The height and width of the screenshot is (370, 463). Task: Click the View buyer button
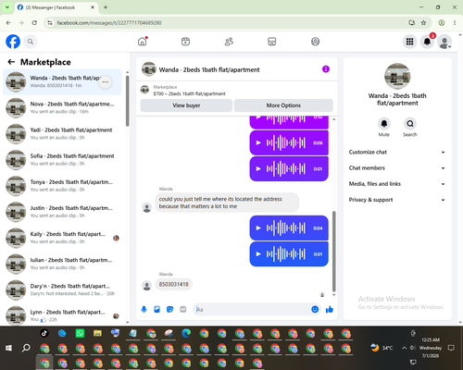186,105
